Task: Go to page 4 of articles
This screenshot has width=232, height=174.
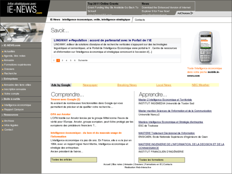Action: 66,60
